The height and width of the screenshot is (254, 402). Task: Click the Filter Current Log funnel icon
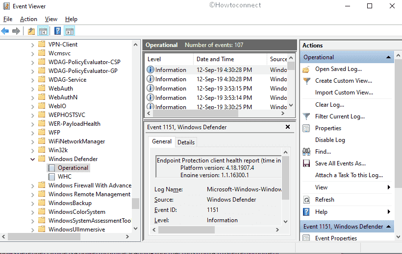click(306, 116)
